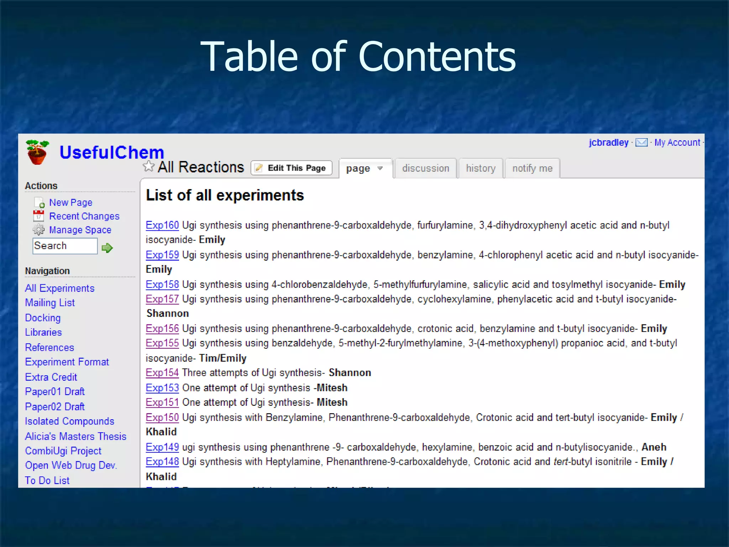729x547 pixels.
Task: Focus the Search input field
Action: click(x=65, y=246)
